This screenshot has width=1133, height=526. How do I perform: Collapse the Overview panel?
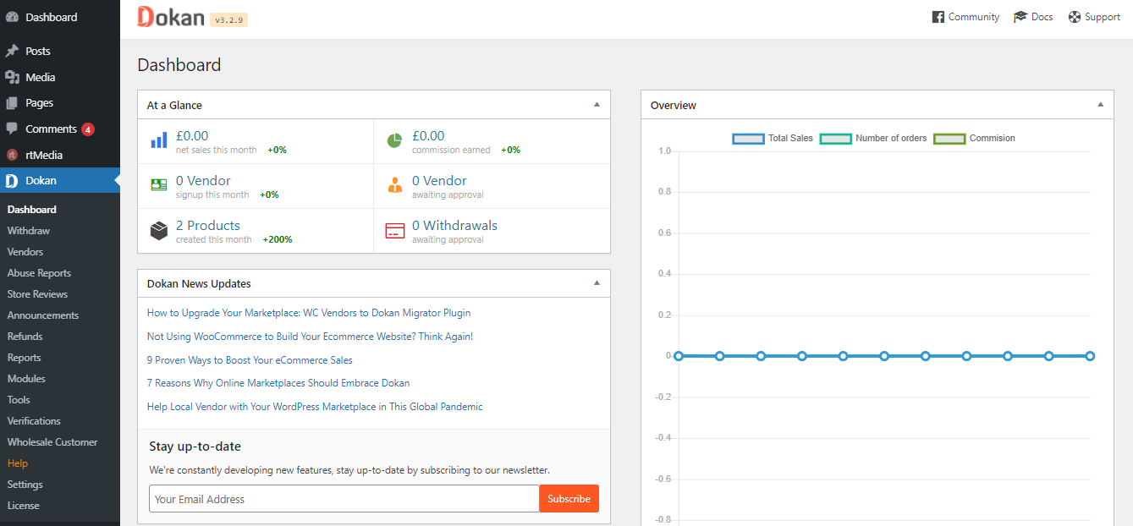(x=1100, y=105)
